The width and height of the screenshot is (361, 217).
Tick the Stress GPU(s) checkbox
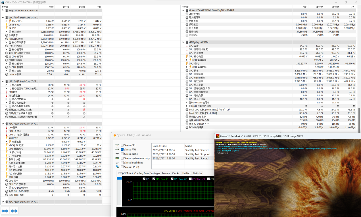coord(122,167)
